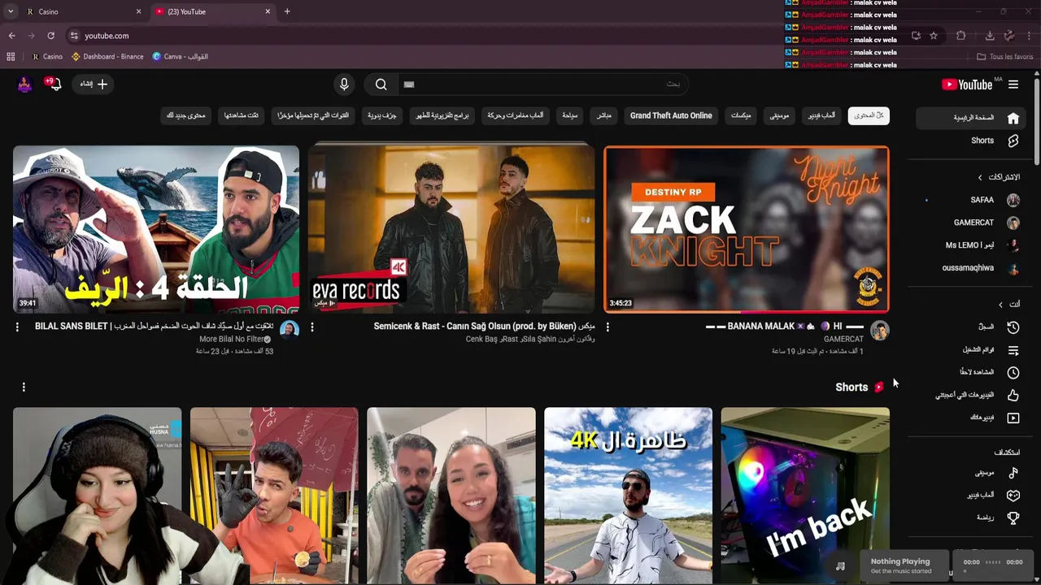Select the Grand Theft Auto Online chip
Image resolution: width=1041 pixels, height=585 pixels.
click(671, 115)
